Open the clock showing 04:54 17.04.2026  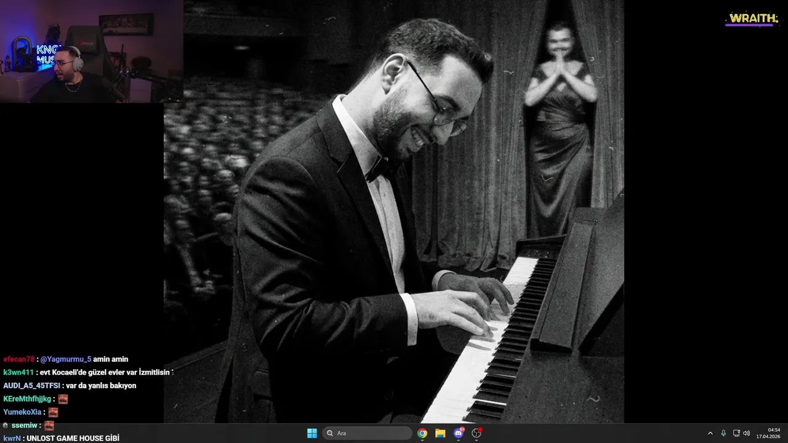click(x=768, y=433)
